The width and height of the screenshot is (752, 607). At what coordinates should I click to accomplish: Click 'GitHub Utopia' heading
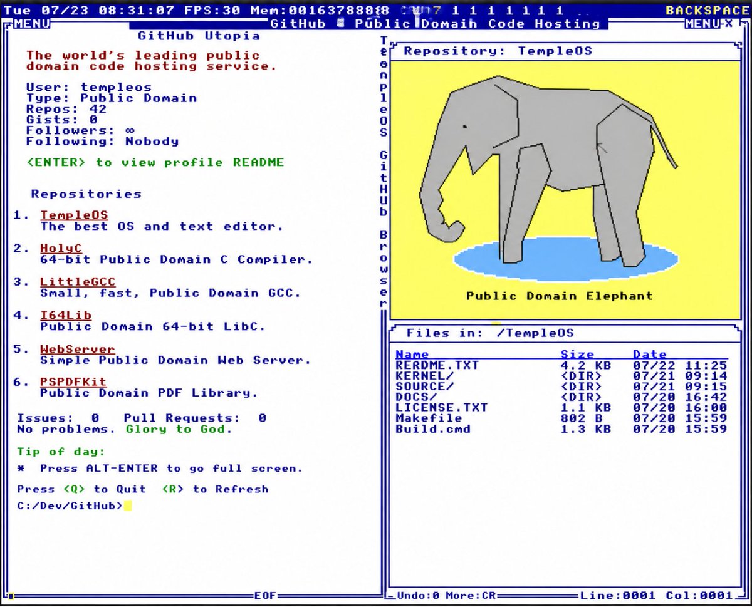coord(199,36)
